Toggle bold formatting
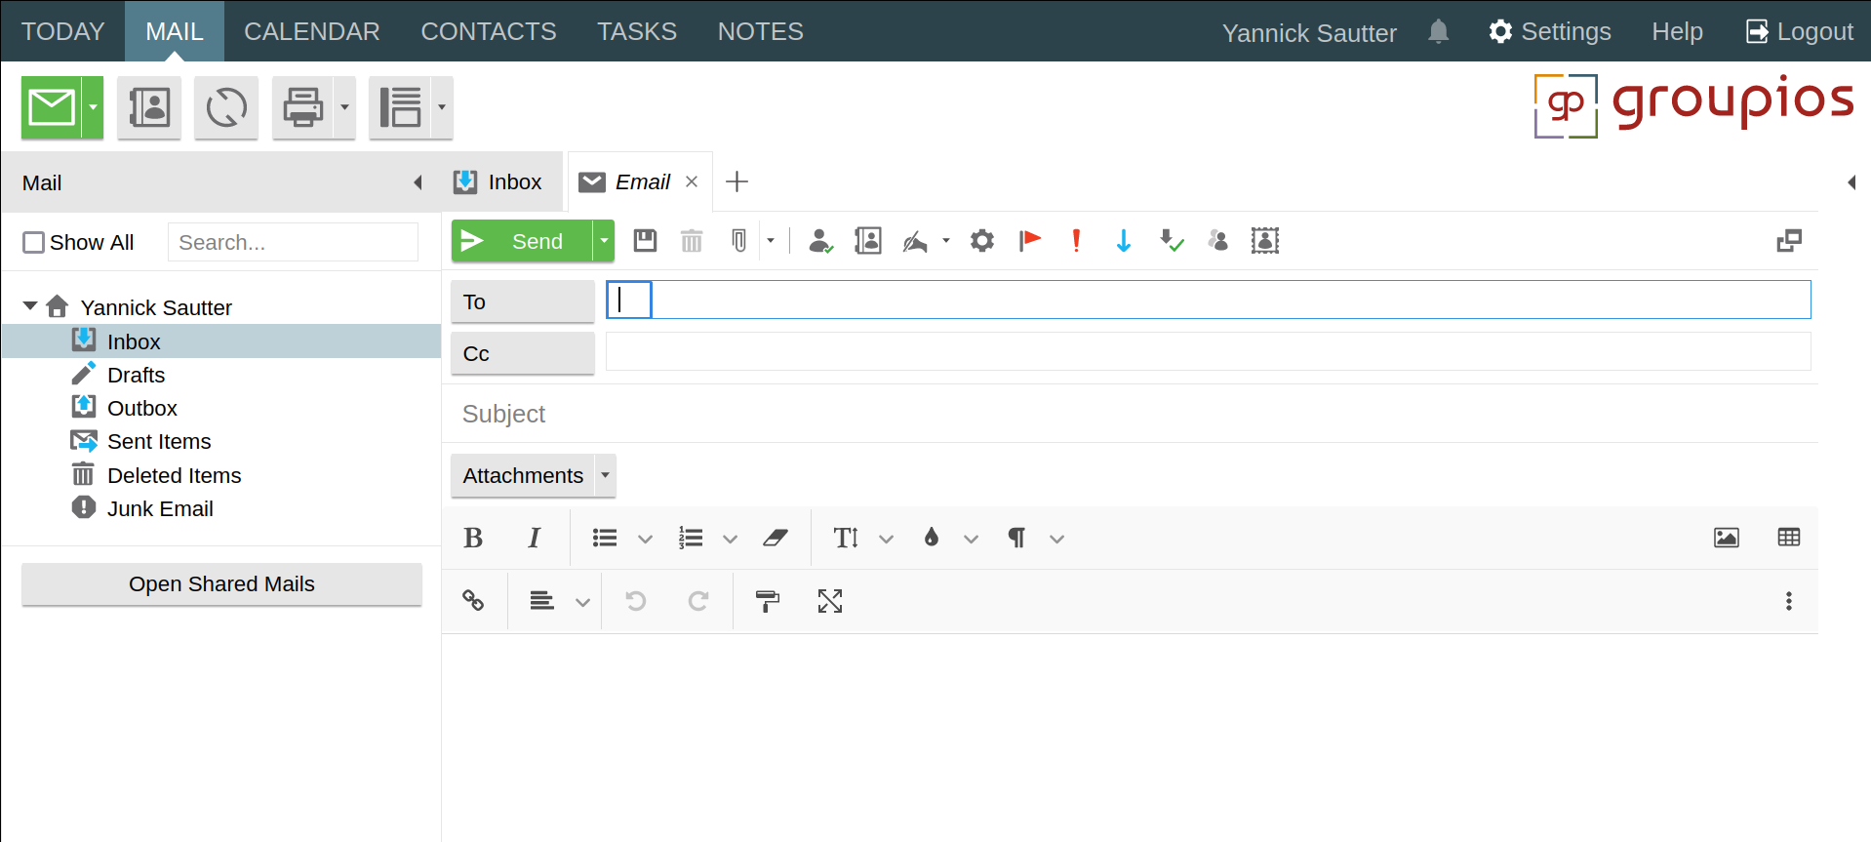 (473, 538)
